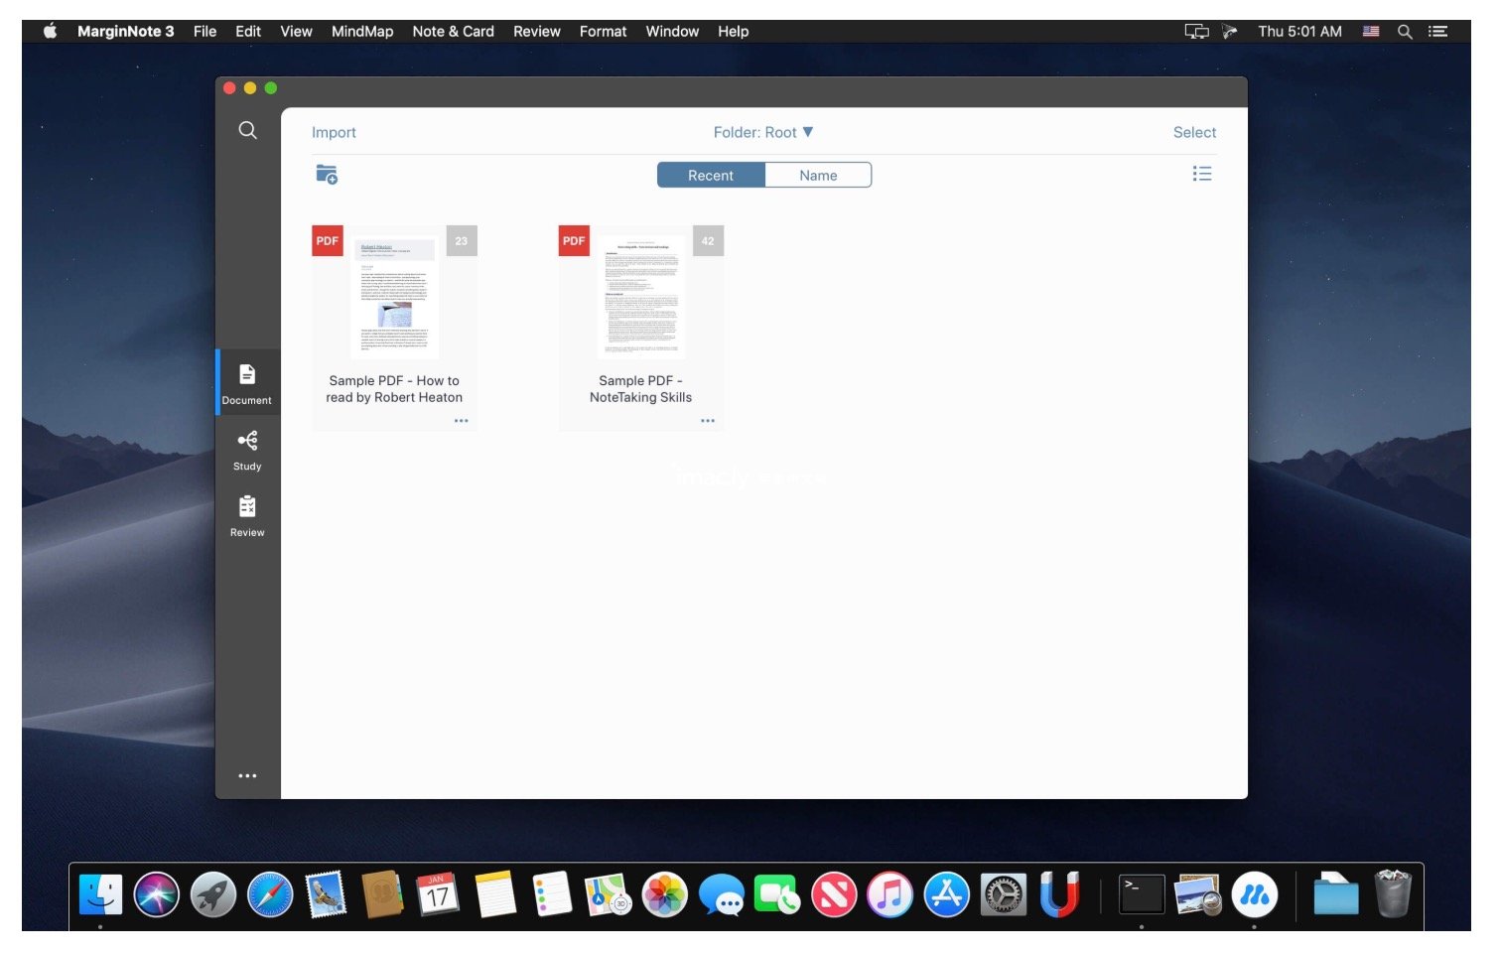Screen dimensions: 1499x953
Task: Open Safari from the Dock
Action: pos(270,894)
